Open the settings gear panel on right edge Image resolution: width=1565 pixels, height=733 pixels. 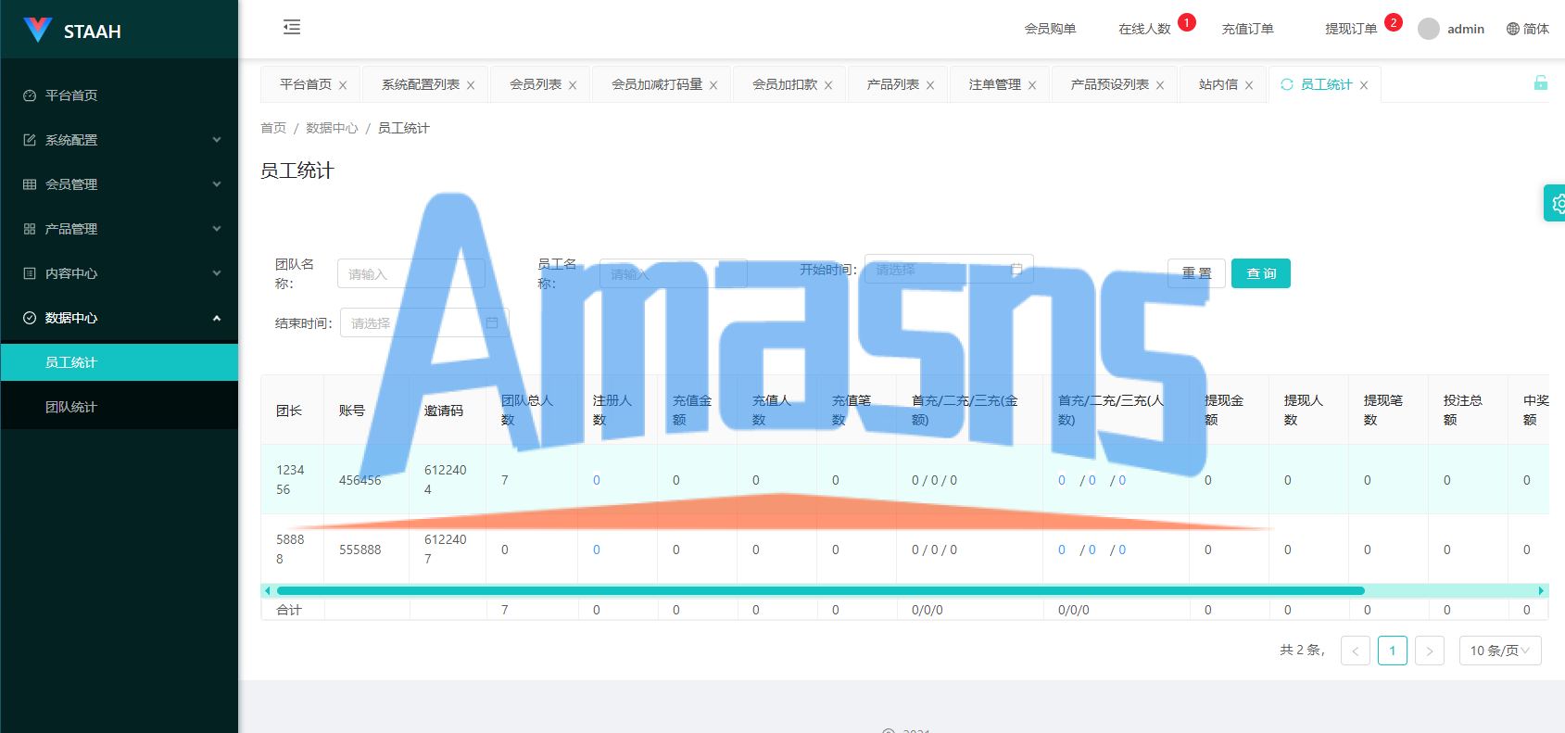pos(1556,203)
